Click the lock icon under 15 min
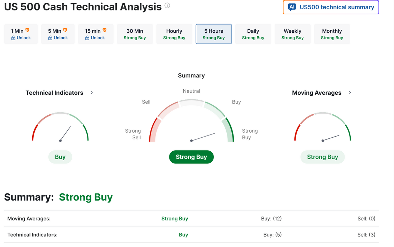The width and height of the screenshot is (394, 247). tap(87, 38)
